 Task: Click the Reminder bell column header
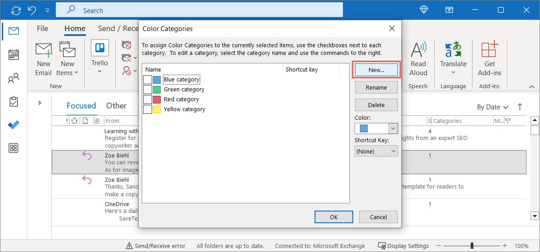[74, 121]
